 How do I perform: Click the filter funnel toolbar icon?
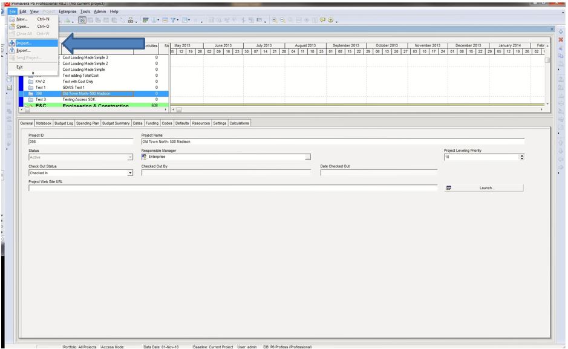click(x=171, y=19)
